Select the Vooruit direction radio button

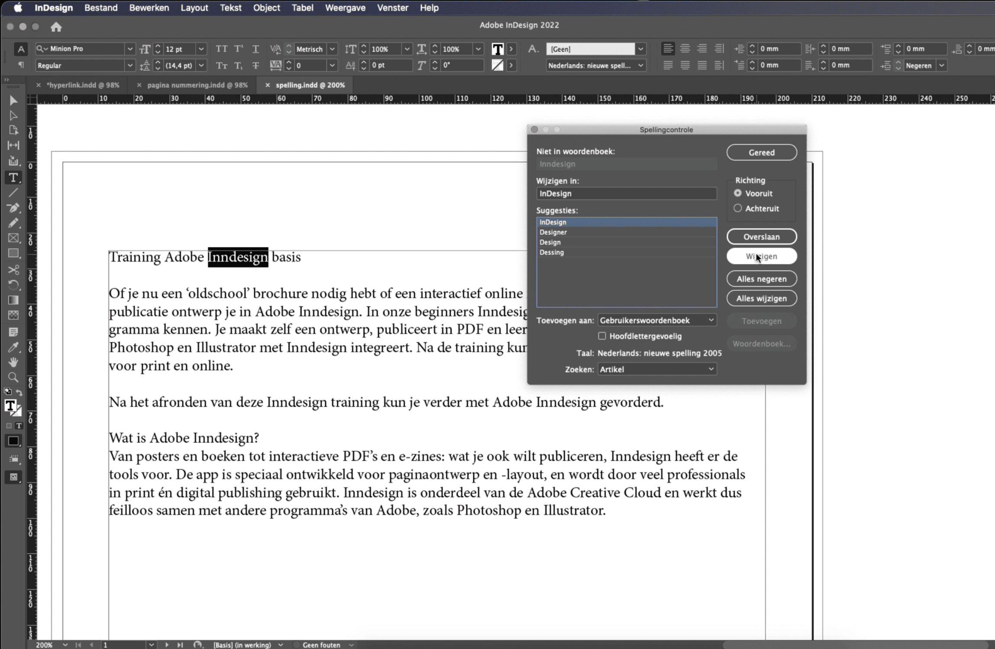737,193
